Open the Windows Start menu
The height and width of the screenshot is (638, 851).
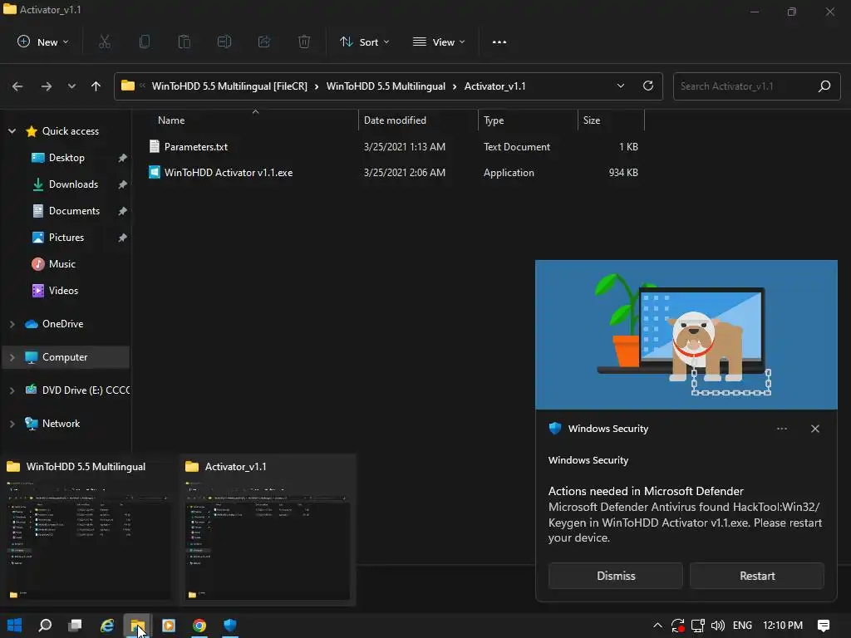(x=15, y=625)
